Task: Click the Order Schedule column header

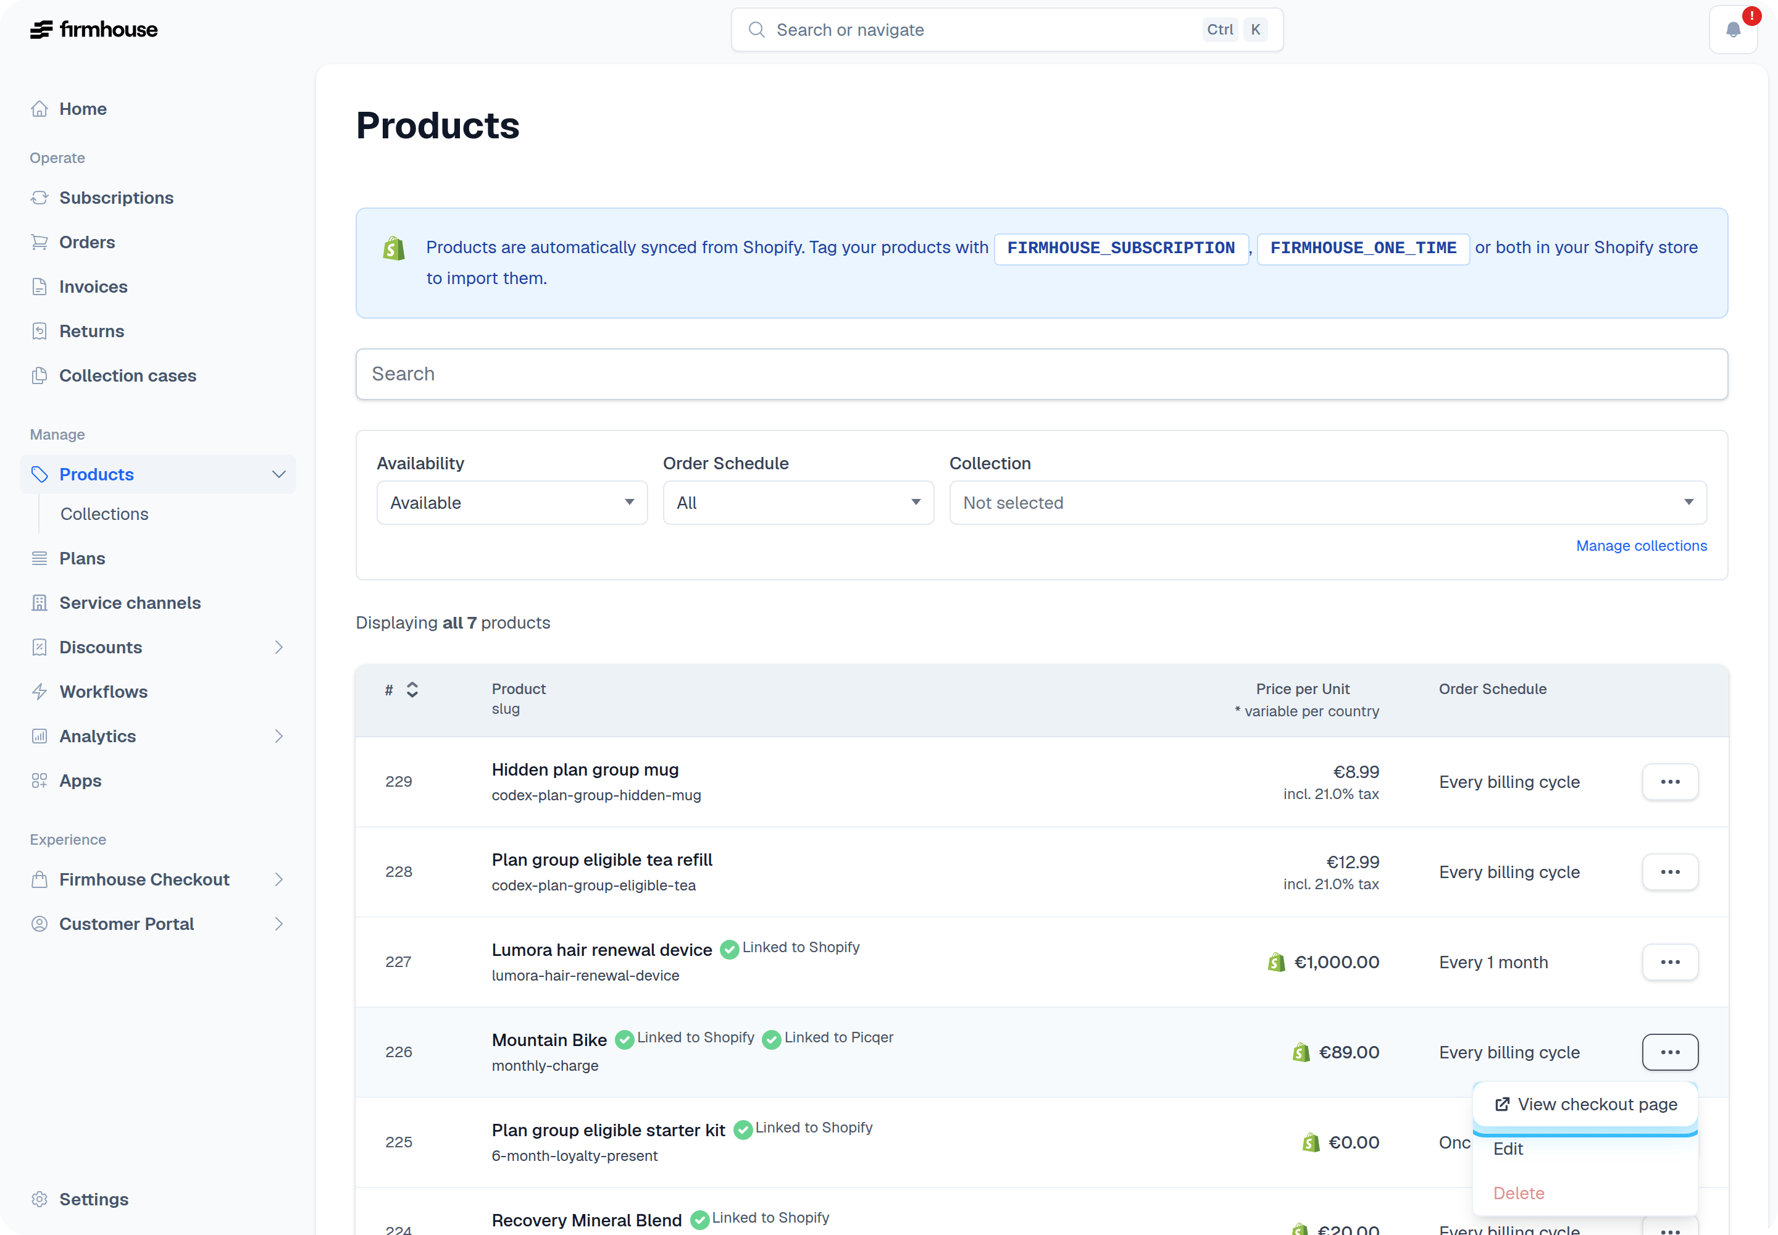Action: point(1493,689)
